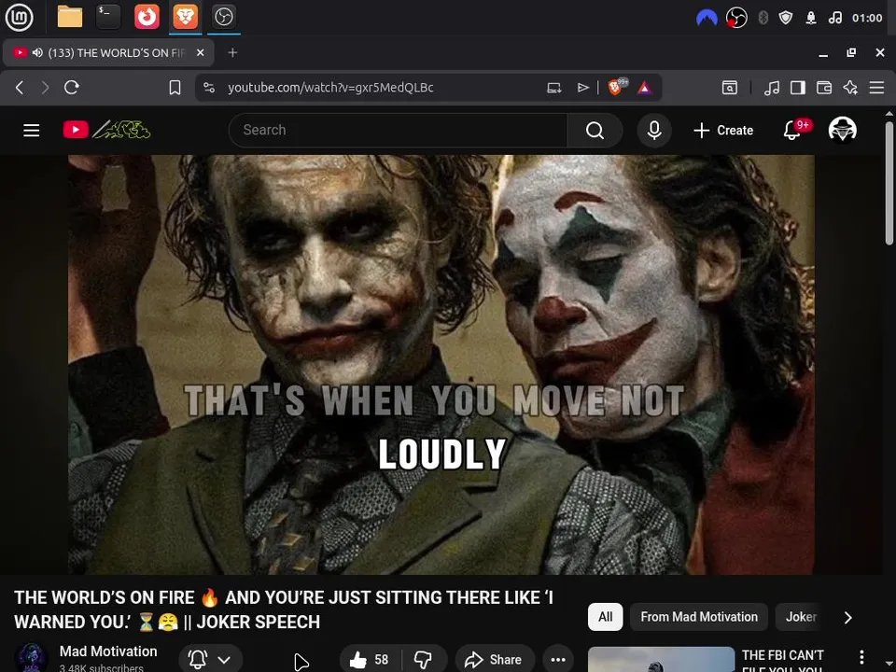896x672 pixels.
Task: Open THE FBI CAN'T video title
Action: point(783,660)
